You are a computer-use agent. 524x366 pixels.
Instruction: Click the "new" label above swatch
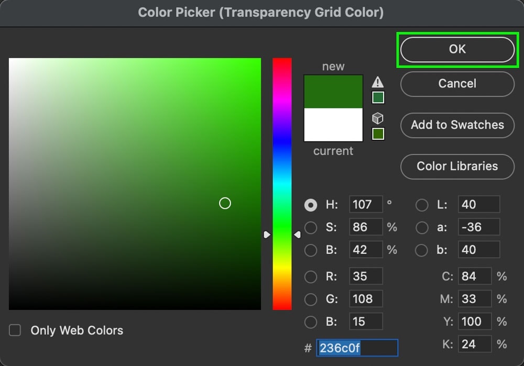coord(333,66)
